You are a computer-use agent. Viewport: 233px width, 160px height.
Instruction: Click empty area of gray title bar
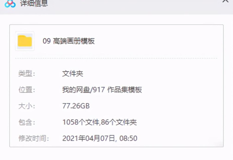134,7
